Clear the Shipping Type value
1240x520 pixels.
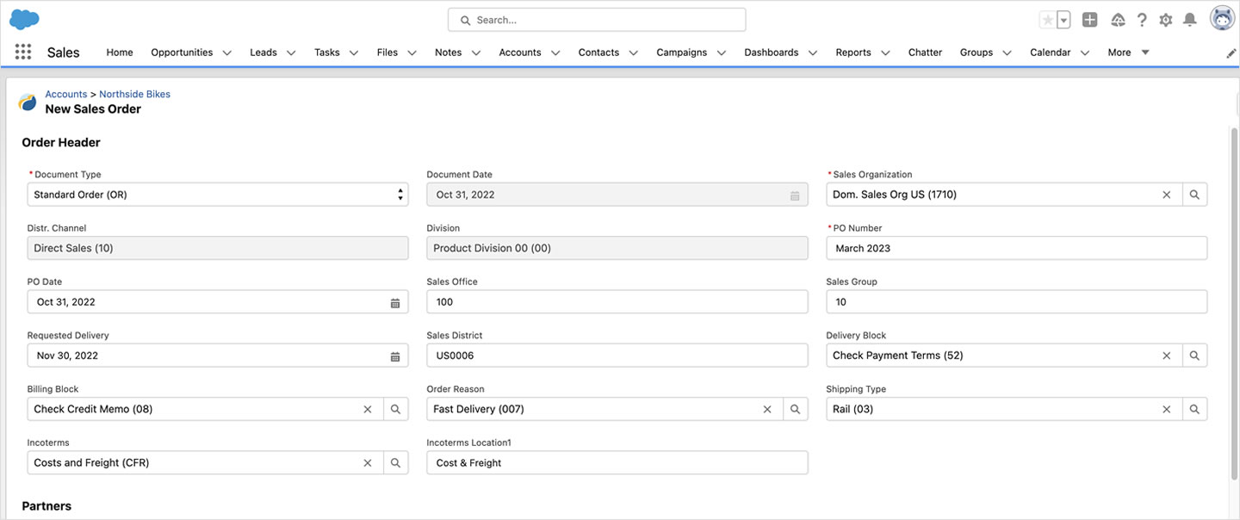[1167, 409]
